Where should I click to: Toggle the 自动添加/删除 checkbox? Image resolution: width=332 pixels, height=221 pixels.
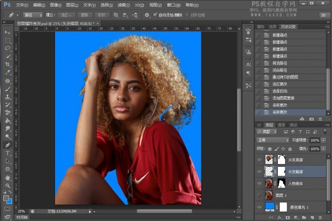point(156,15)
